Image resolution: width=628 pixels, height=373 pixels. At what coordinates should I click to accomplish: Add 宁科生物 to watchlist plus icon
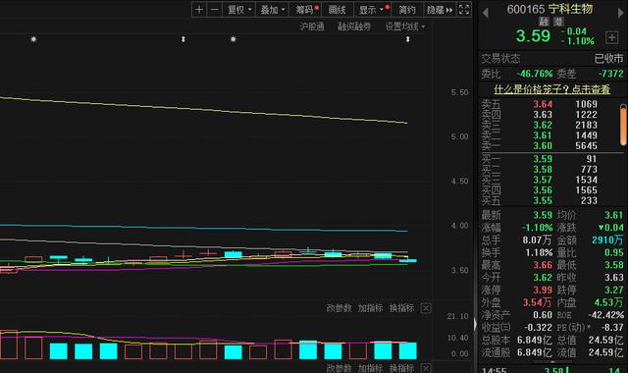611,37
